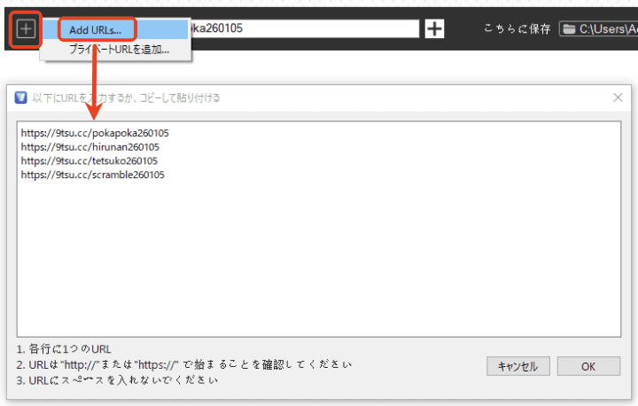Viewport: 638px width, 406px height.
Task: Click the line https://9tsu.cc/pokapoka260105
Action: click(x=95, y=133)
